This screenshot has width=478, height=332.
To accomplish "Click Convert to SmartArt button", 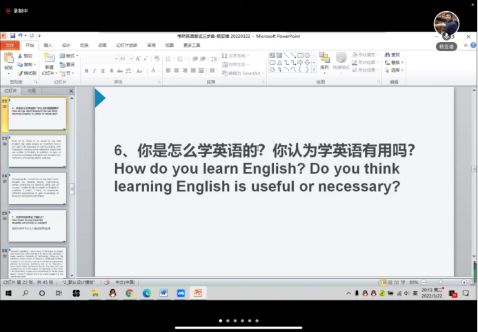I will [x=243, y=72].
